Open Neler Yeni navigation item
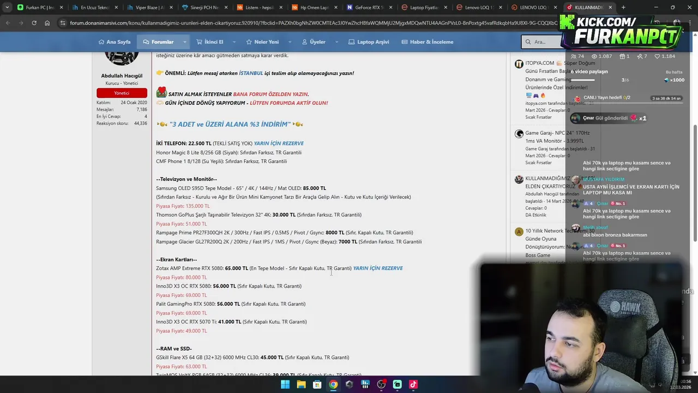Viewport: 698px width, 393px height. (262, 42)
